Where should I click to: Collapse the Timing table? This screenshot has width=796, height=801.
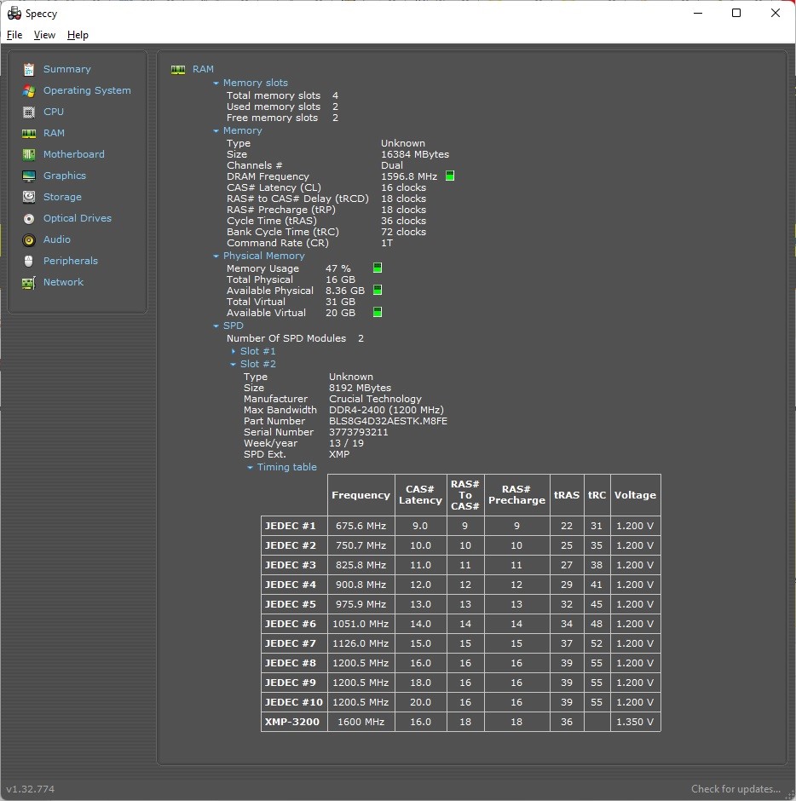tap(250, 468)
